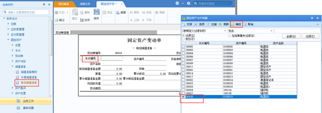Open the 包含 condition dropdown
The image size is (322, 113).
tap(272, 31)
